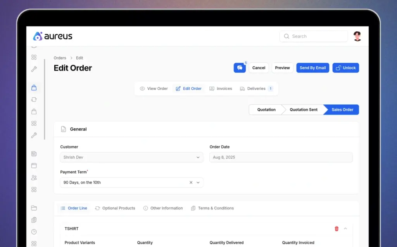
Task: Expand the Payment Term dropdown arrow
Action: click(198, 182)
